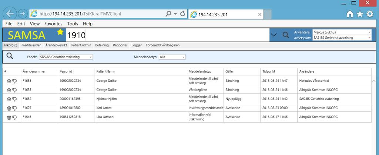Open the Enhet dropdown
The width and height of the screenshot is (379, 155).
[90, 57]
